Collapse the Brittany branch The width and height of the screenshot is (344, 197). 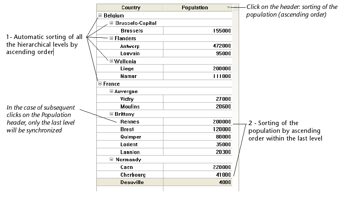(x=111, y=114)
